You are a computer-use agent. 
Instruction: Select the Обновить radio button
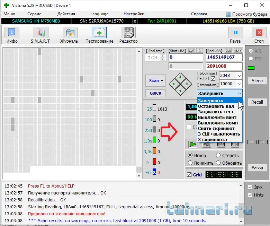coord(218,163)
